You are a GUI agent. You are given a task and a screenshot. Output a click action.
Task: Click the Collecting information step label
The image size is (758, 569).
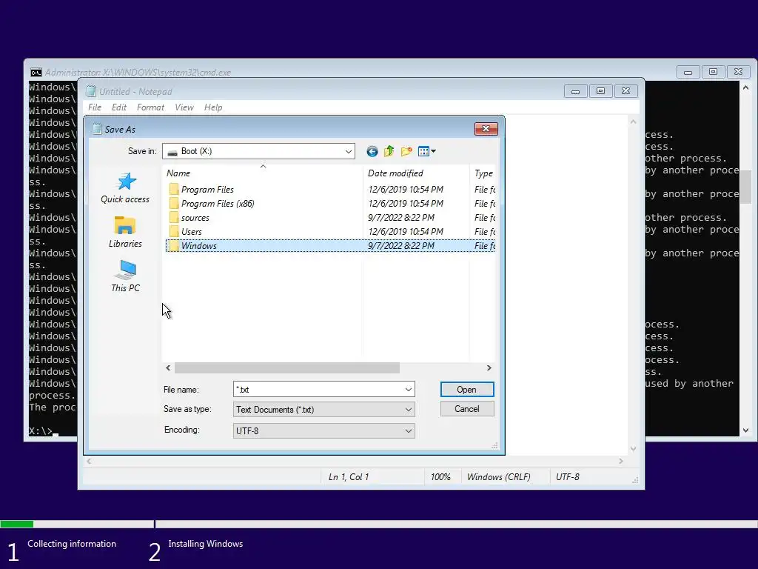click(72, 544)
